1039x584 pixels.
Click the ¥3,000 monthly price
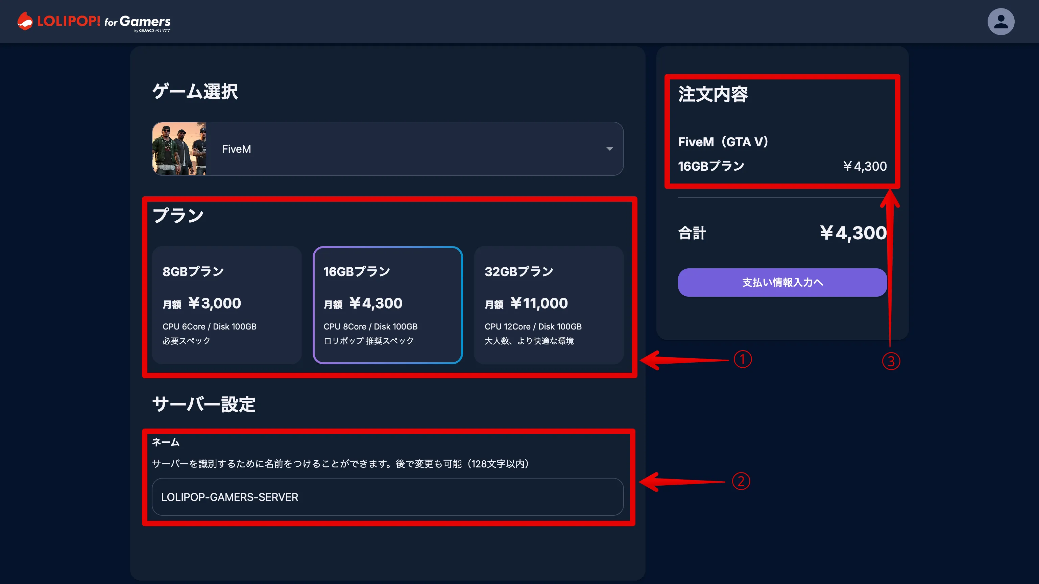tap(215, 303)
